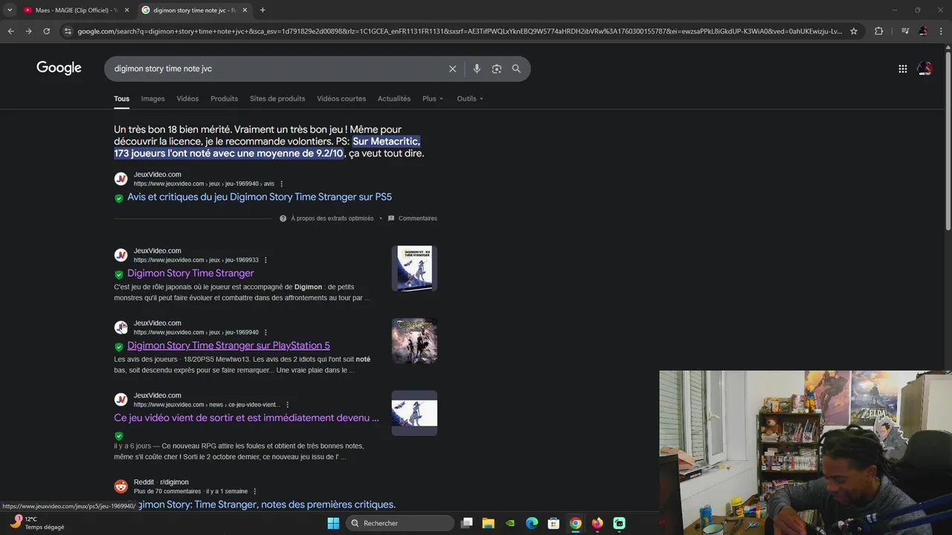Viewport: 952px width, 535px height.
Task: Open options menu for the PlayStation 5 result
Action: [266, 332]
